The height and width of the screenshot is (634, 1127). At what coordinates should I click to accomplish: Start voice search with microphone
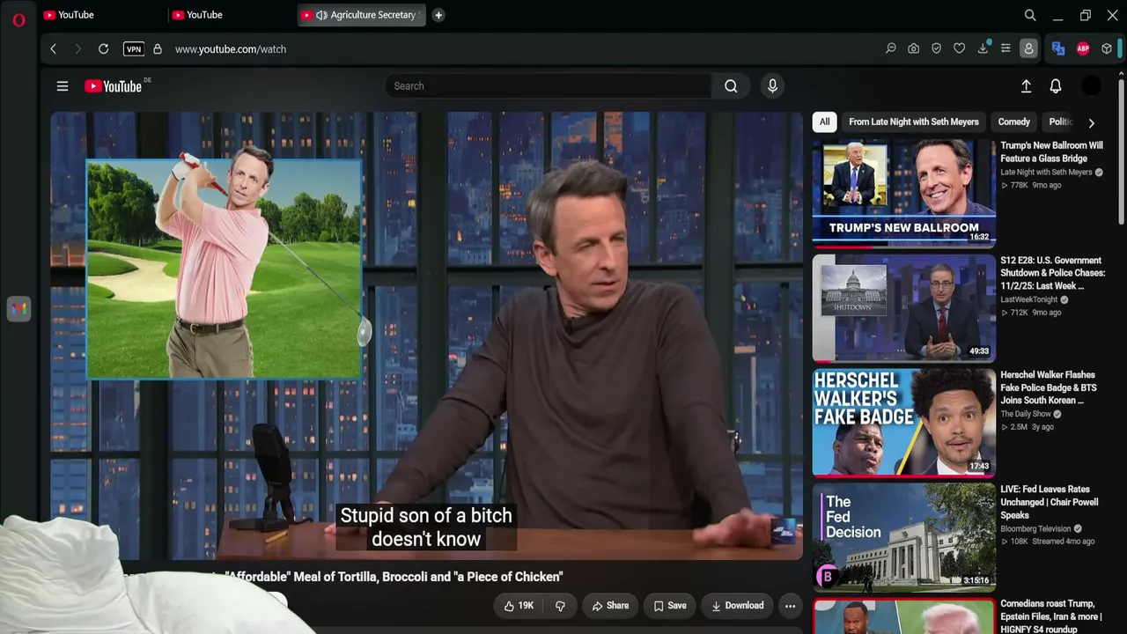pos(772,86)
